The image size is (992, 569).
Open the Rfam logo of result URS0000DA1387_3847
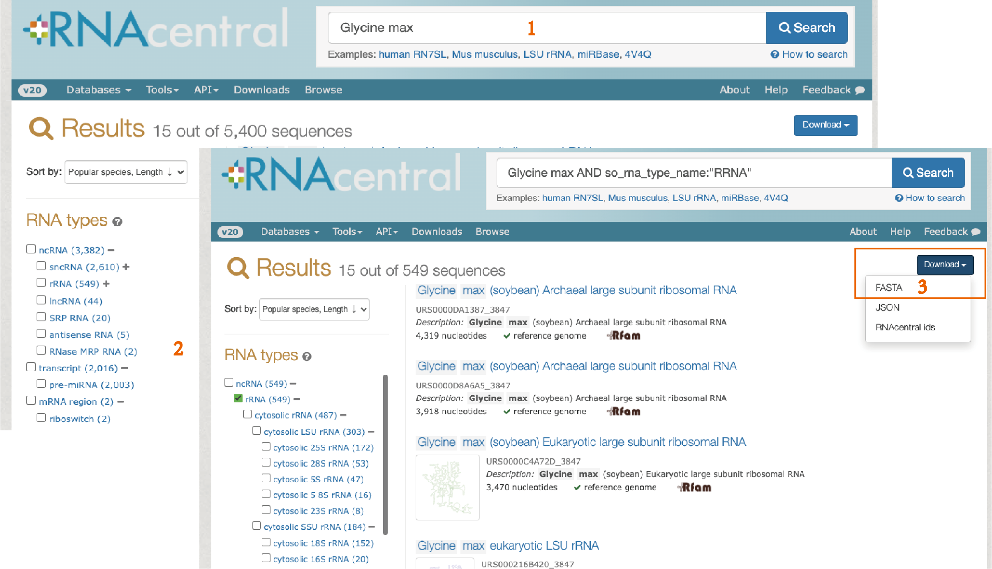click(x=624, y=336)
